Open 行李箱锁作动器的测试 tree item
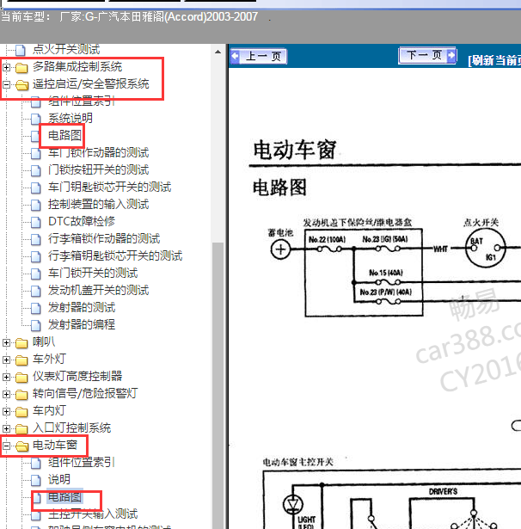Image resolution: width=521 pixels, height=529 pixels. pos(104,238)
